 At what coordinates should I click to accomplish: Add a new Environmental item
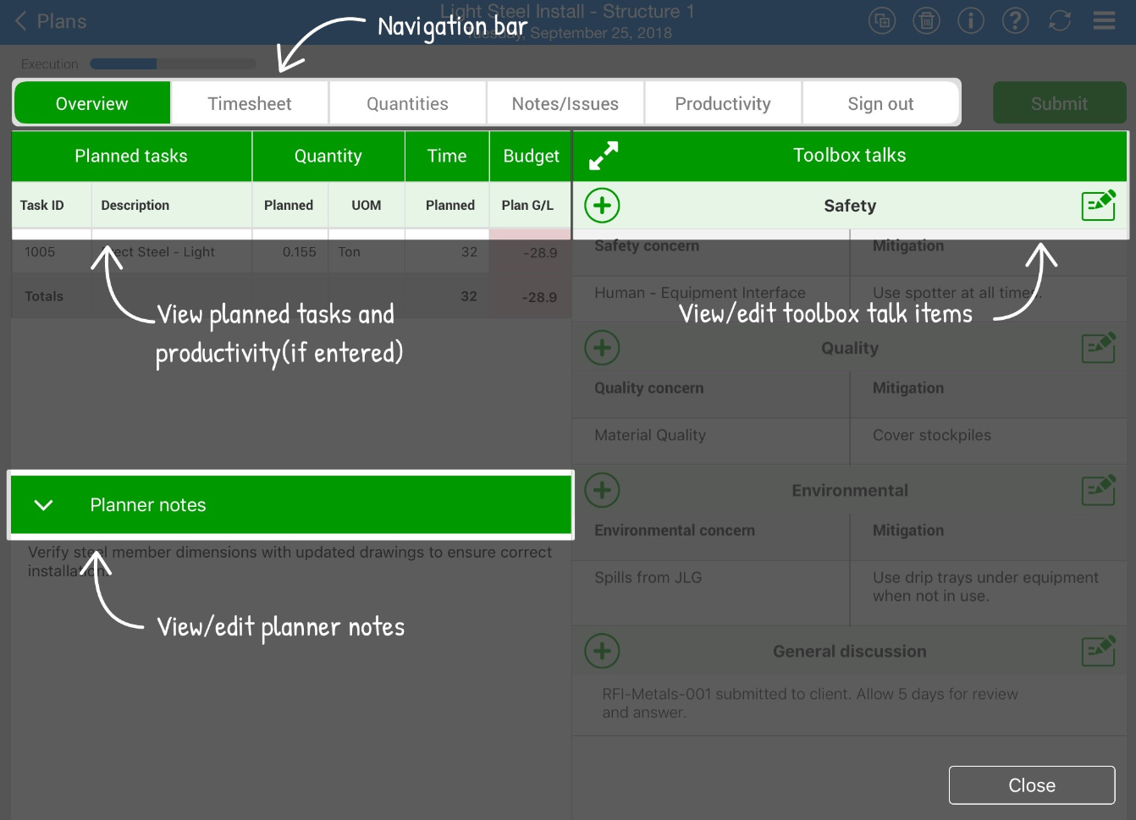(x=603, y=490)
